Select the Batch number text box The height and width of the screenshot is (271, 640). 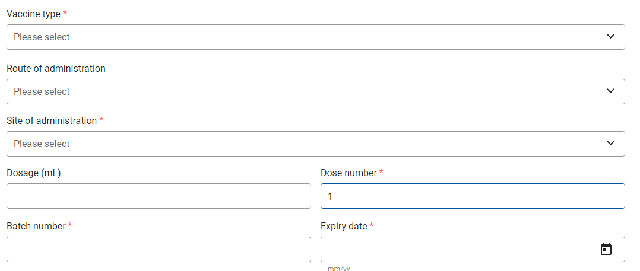pos(159,250)
